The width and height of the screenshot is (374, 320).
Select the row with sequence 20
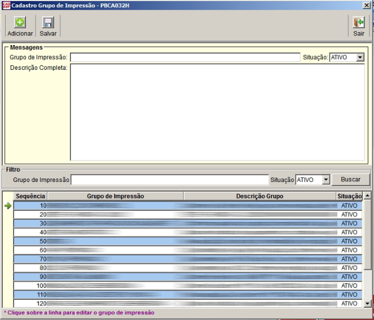pyautogui.click(x=188, y=215)
